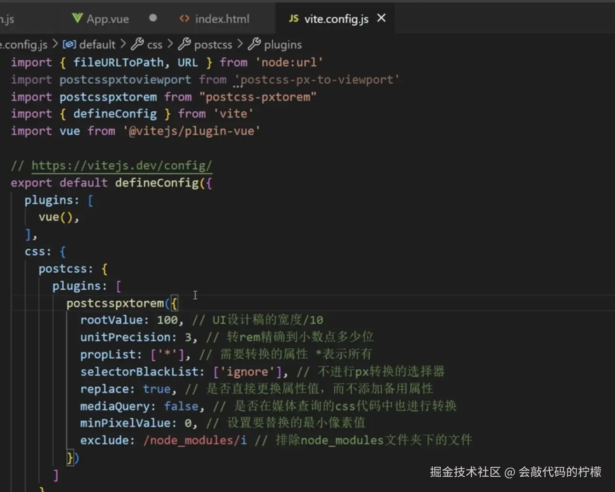Click the Vue icon on App.vue tab
Viewport: 615px width, 492px height.
click(x=77, y=19)
